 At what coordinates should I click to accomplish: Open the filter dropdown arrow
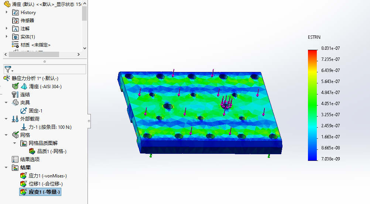tap(12, 71)
